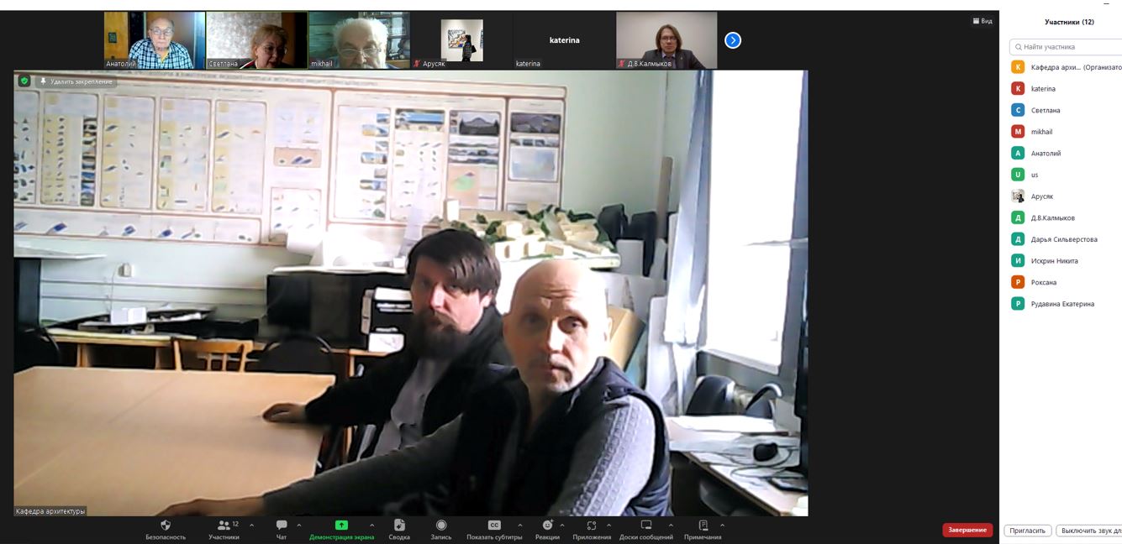Click the Пригласить invite button

tap(1028, 531)
